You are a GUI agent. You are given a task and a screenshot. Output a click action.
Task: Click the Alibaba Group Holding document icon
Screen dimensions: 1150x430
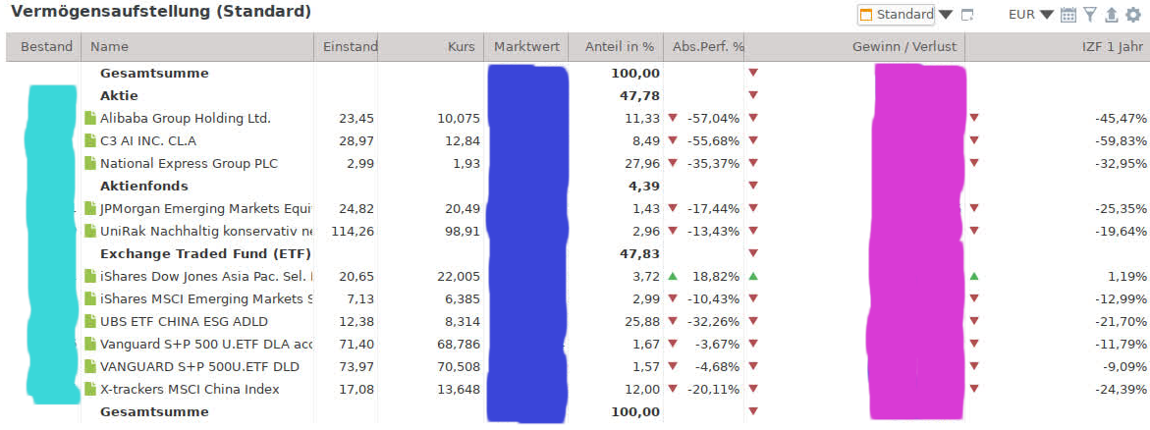coord(91,118)
